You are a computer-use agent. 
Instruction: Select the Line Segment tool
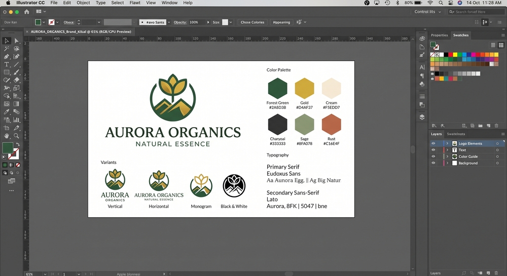[x=17, y=64]
